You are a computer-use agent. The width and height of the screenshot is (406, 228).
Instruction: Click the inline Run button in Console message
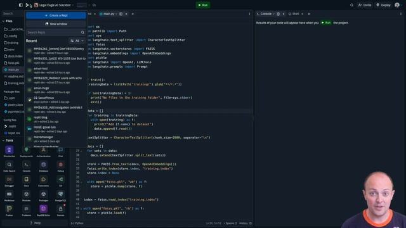coord(325,23)
